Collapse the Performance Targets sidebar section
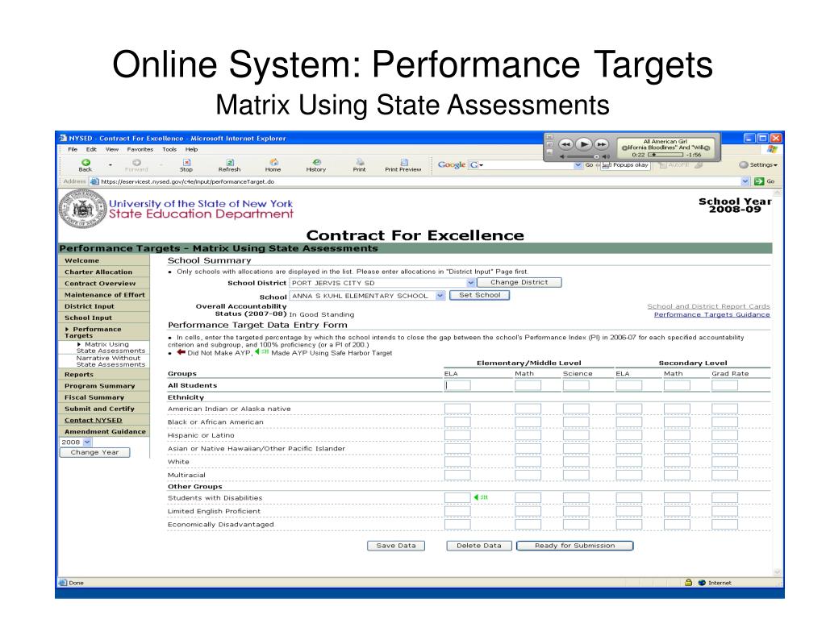826x619 pixels. click(68, 330)
